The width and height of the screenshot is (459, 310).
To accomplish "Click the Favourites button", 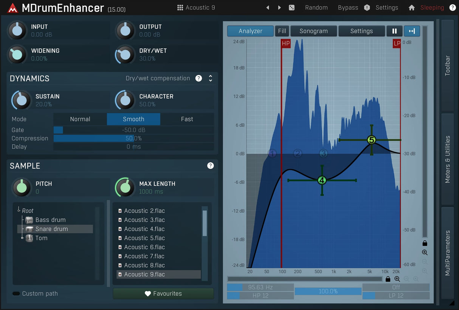I will pos(163,294).
